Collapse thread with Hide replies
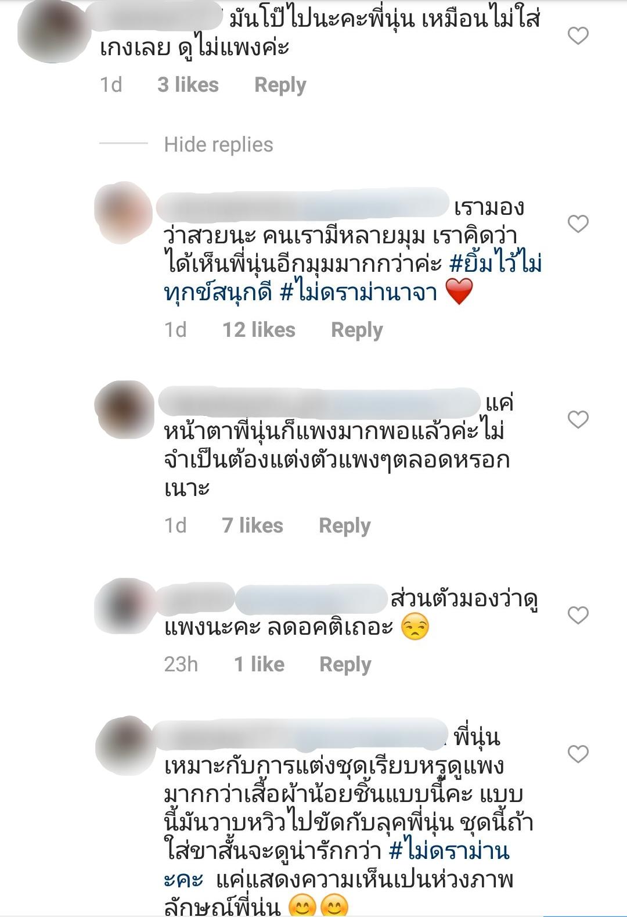This screenshot has width=627, height=917. 218,145
